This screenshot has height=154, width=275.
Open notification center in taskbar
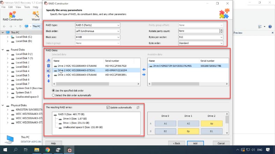pyautogui.click(x=268, y=150)
